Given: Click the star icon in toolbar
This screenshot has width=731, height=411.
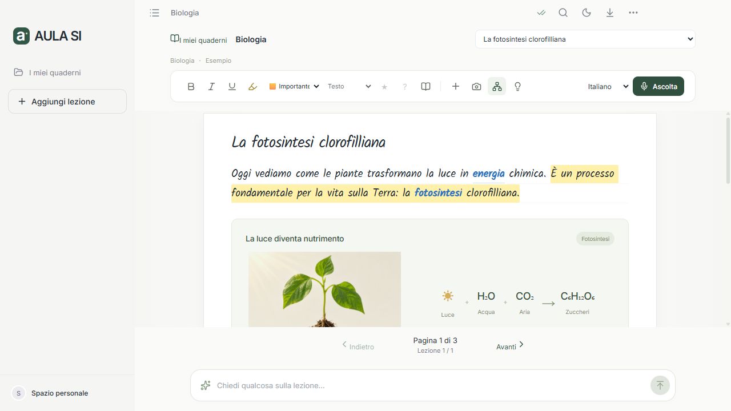Looking at the screenshot, I should (384, 87).
